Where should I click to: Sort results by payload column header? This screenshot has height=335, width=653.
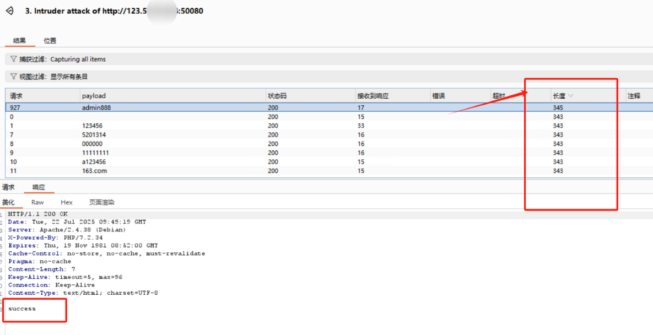pos(94,96)
